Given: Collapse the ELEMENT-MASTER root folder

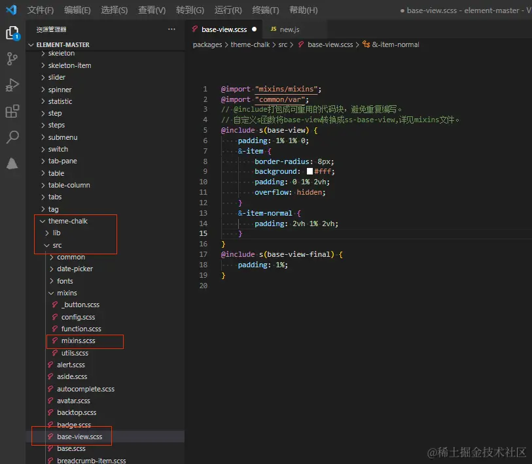Looking at the screenshot, I should (x=31, y=44).
